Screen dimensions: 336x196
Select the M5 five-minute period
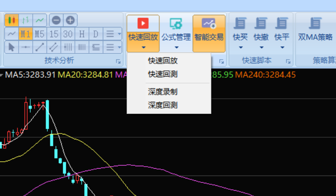tap(40, 34)
